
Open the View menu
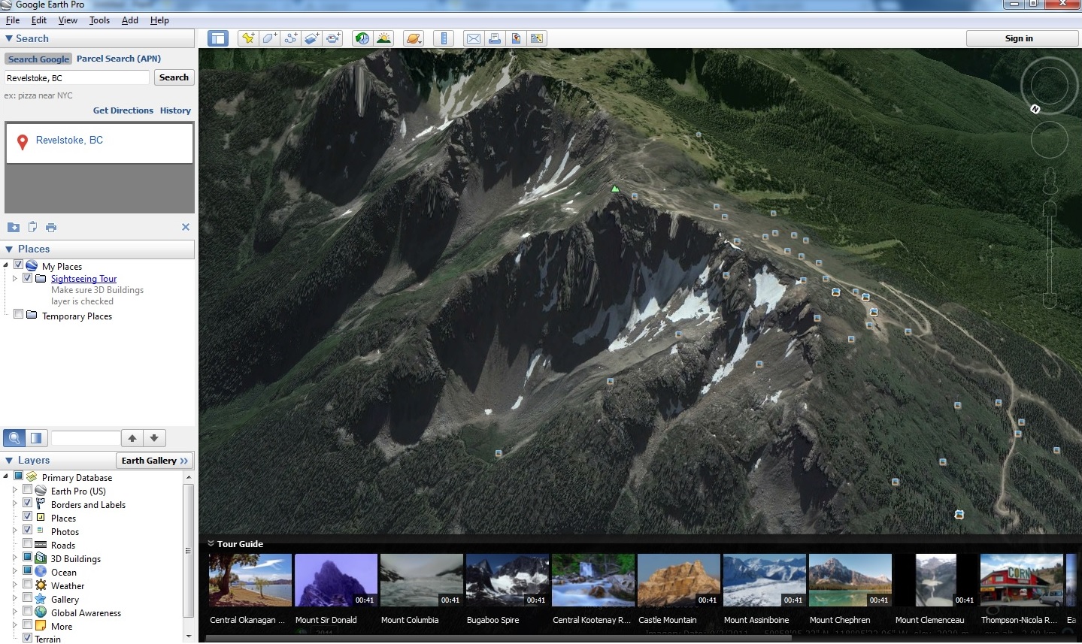click(x=68, y=20)
